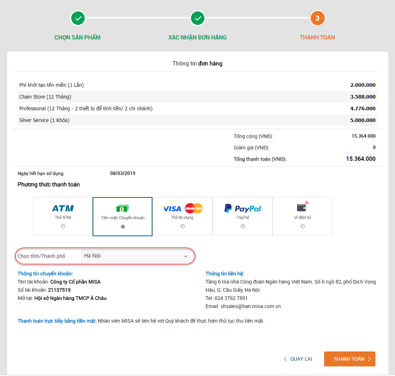Click the first green checkmark step circle
The width and height of the screenshot is (395, 376).
tap(78, 18)
